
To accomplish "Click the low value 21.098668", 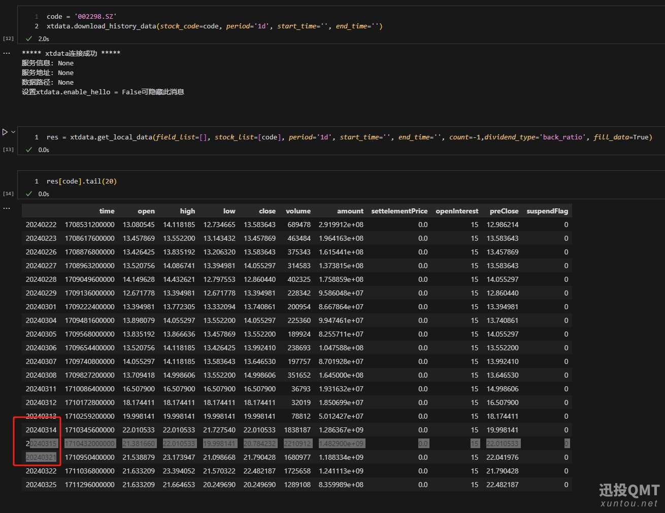I will pos(219,457).
